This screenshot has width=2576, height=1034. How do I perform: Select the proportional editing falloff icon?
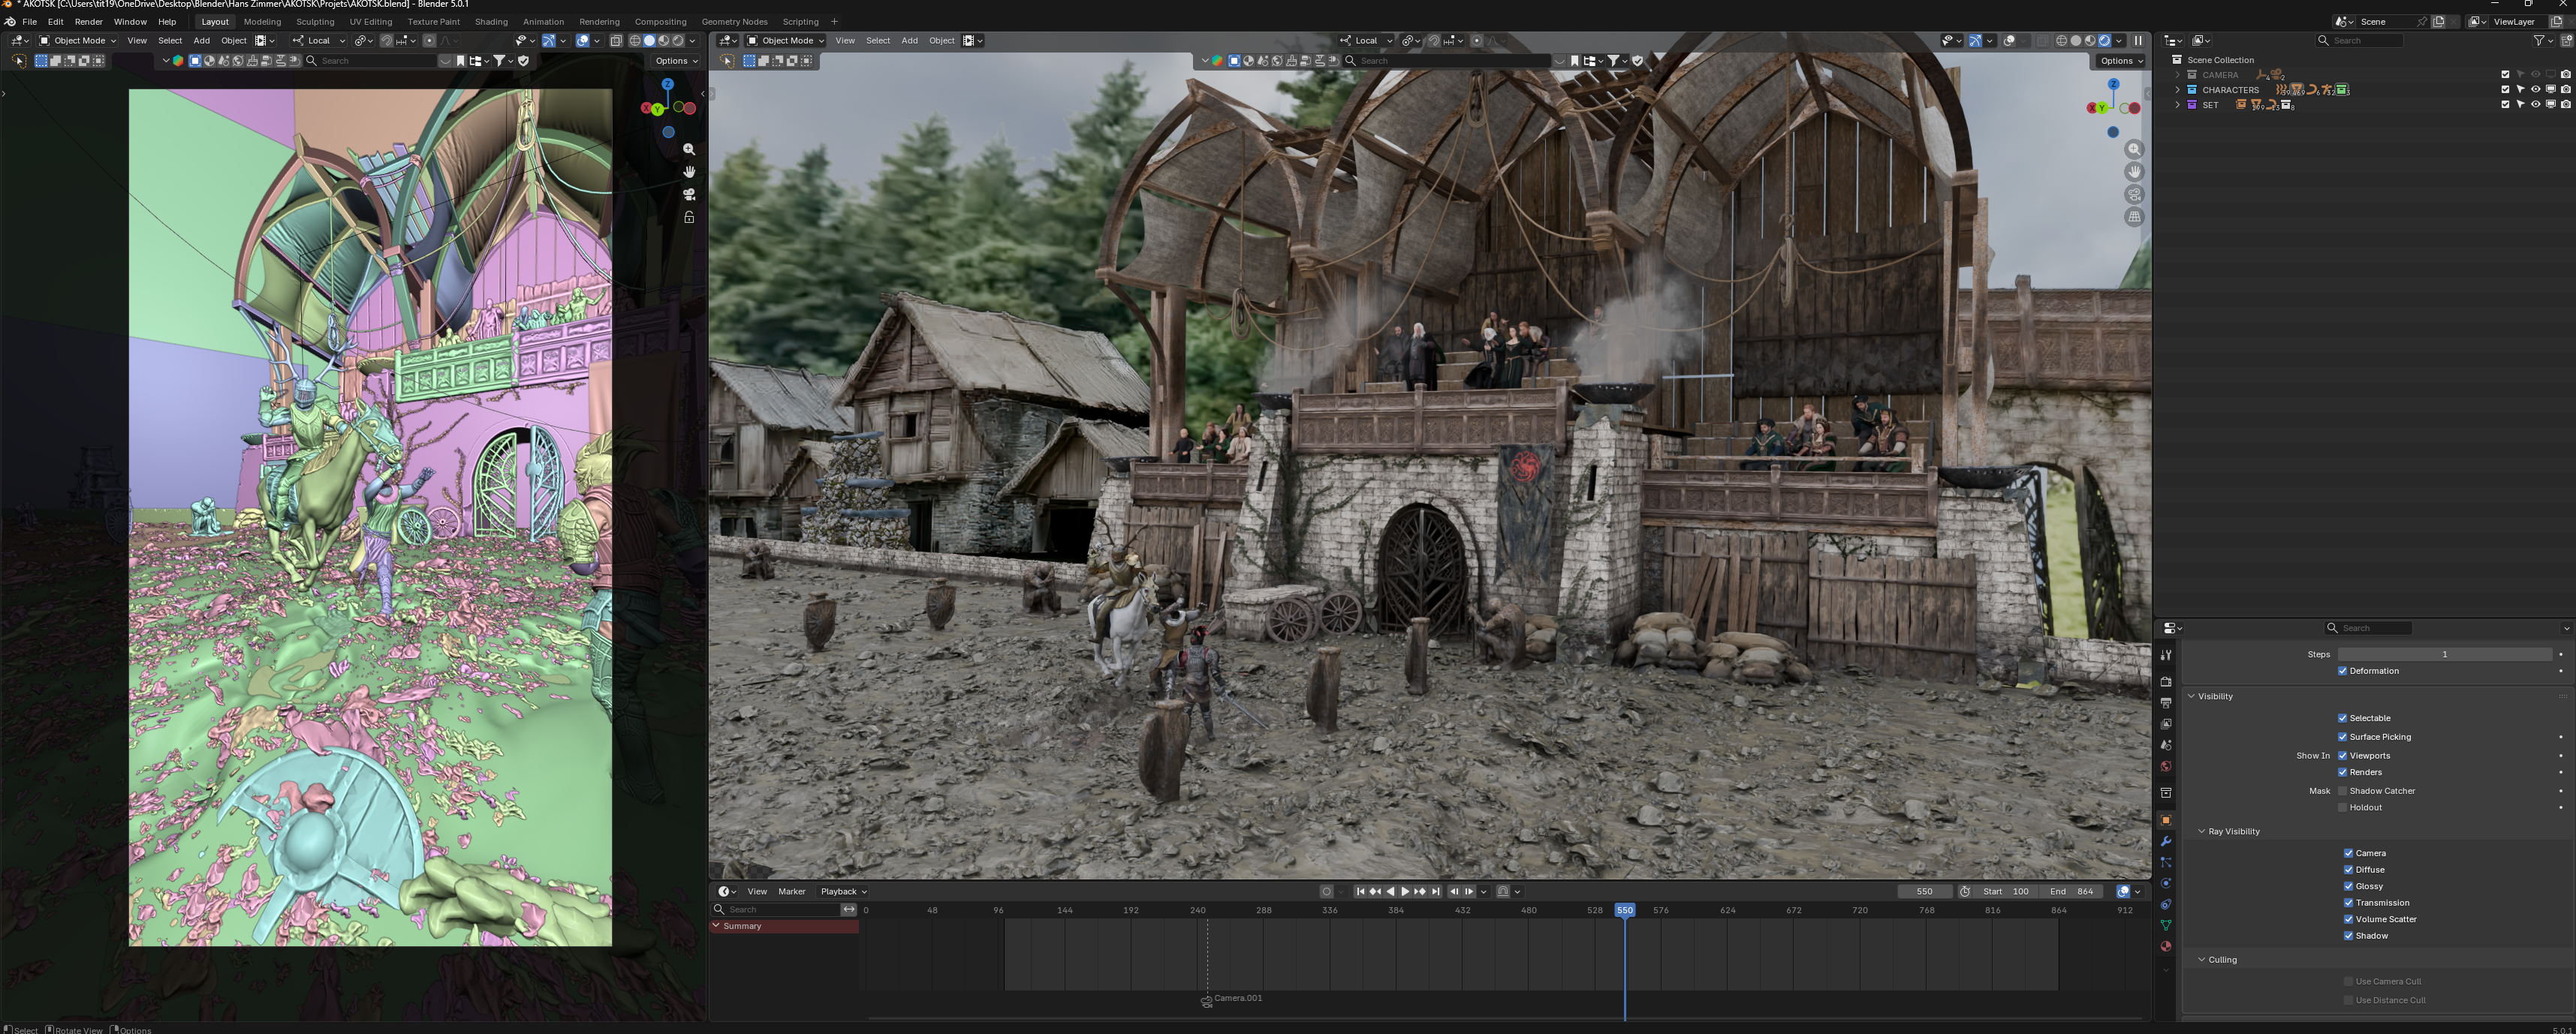tap(1493, 40)
